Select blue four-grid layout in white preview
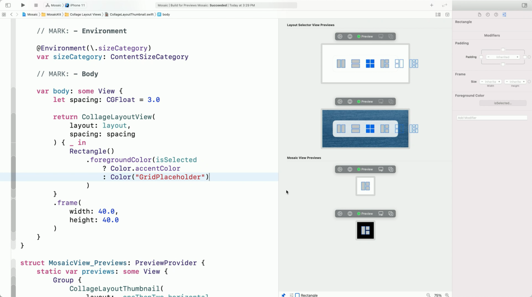Image resolution: width=532 pixels, height=297 pixels. coord(370,64)
